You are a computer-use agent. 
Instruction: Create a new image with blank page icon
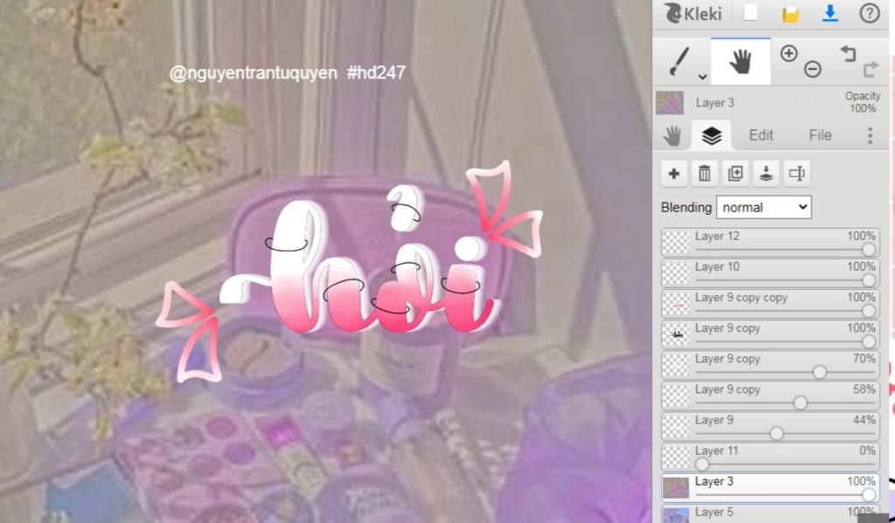[751, 12]
